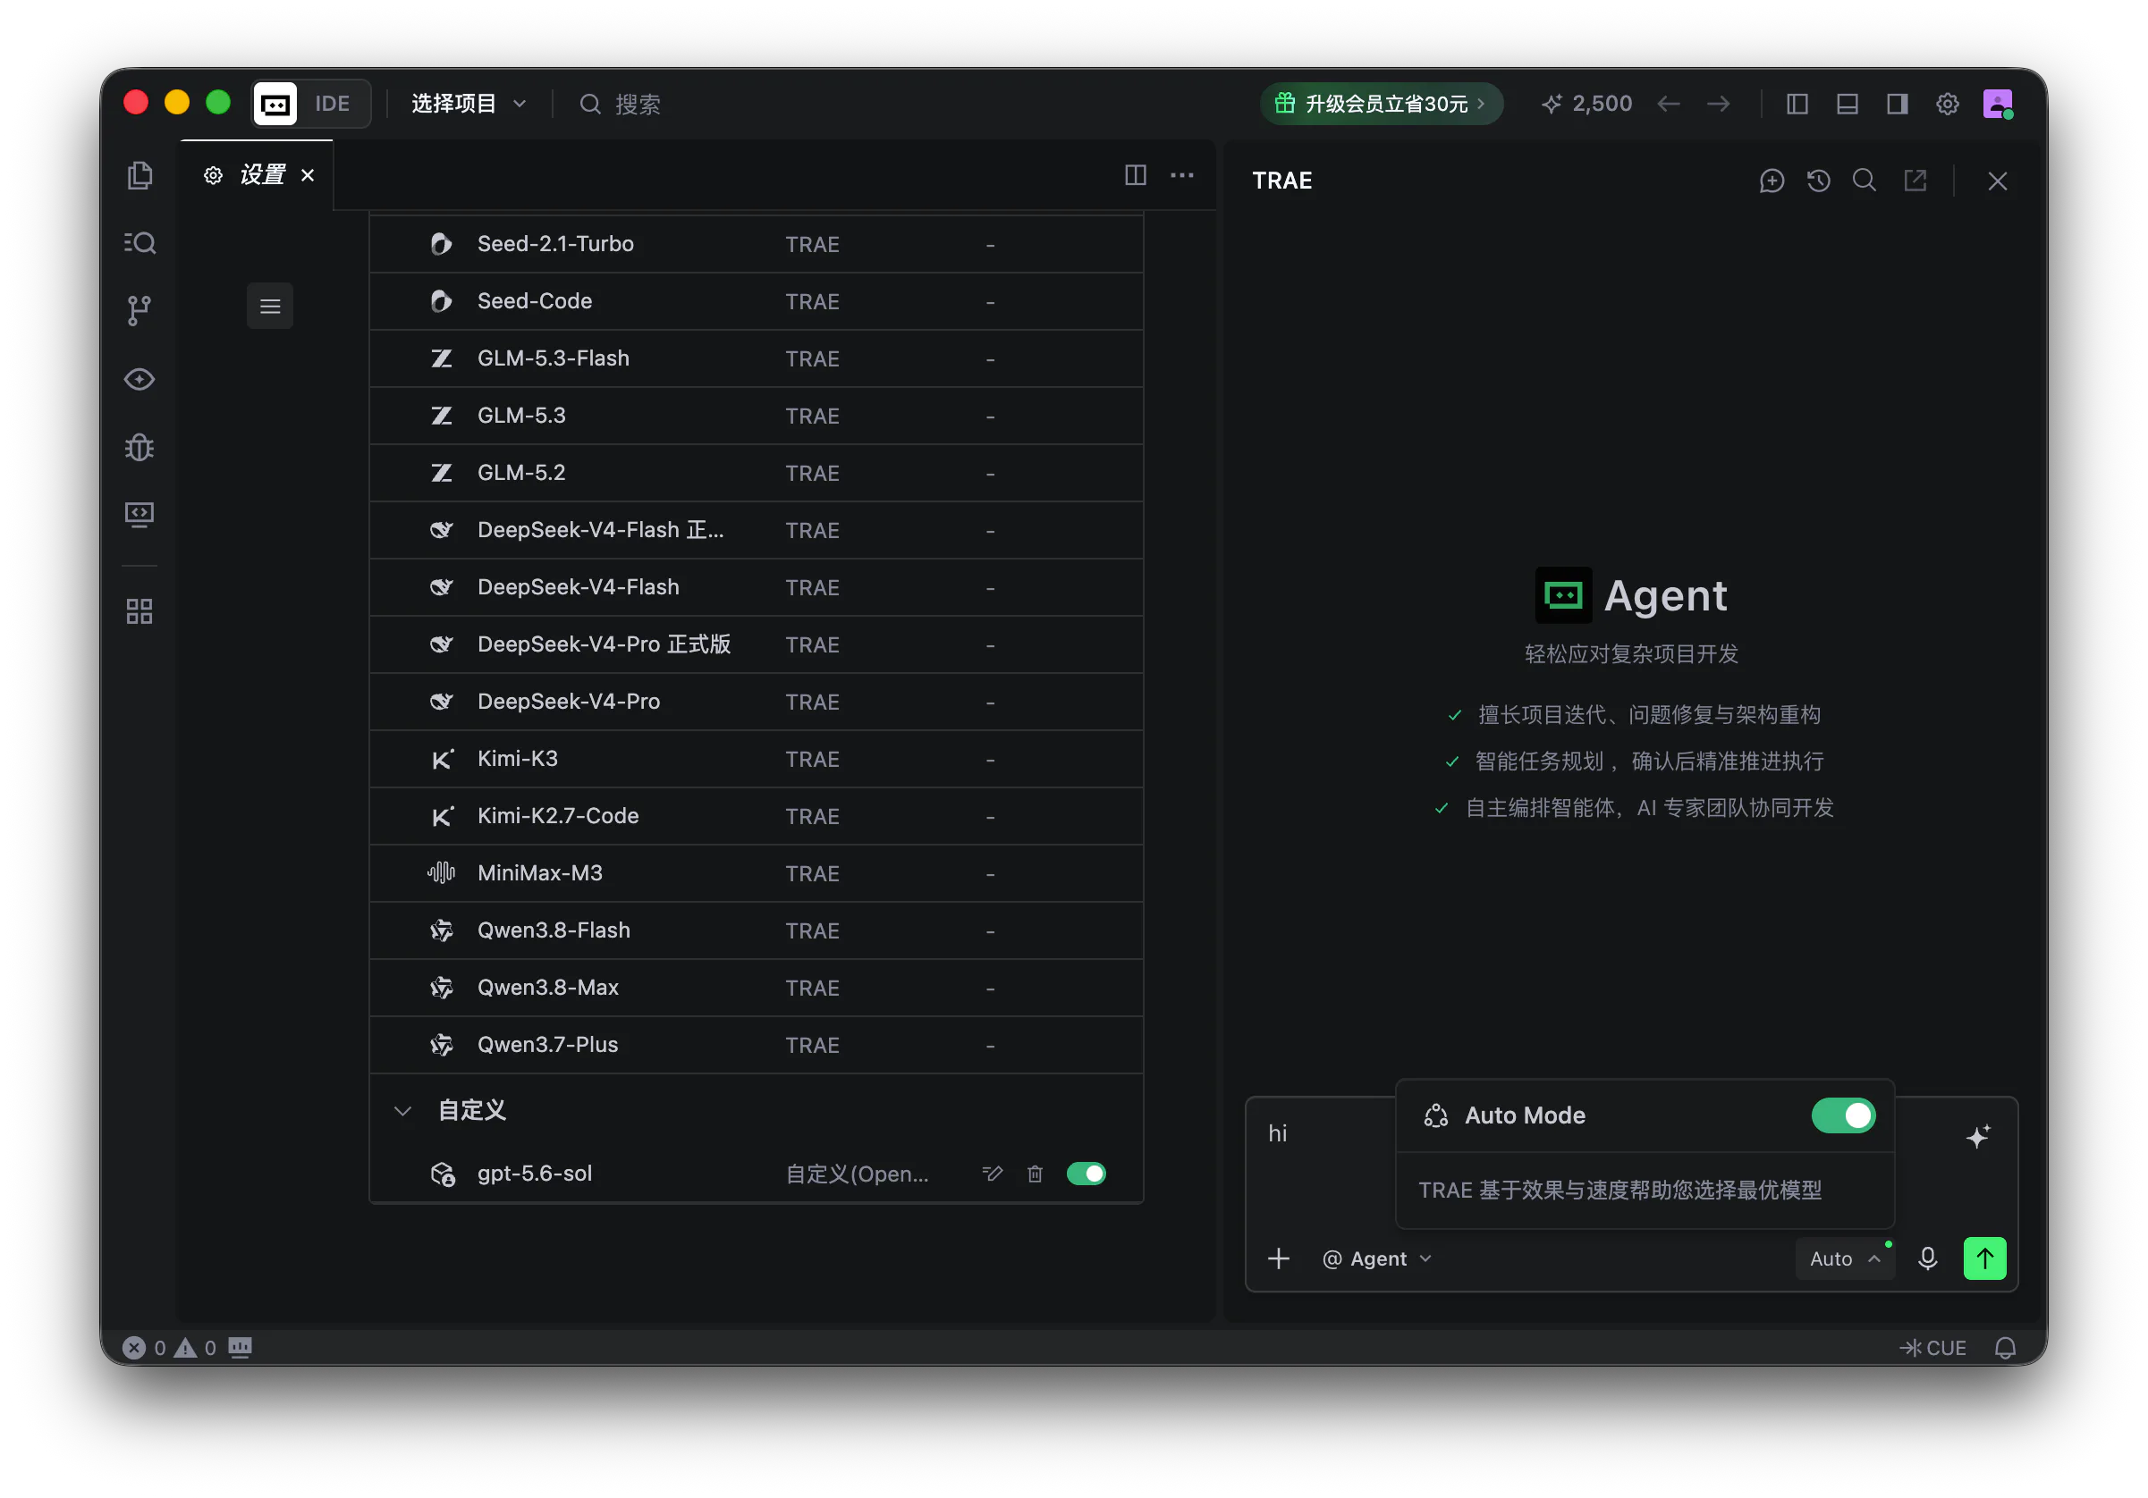Edit the gpt-5.6-sol custom model

993,1174
